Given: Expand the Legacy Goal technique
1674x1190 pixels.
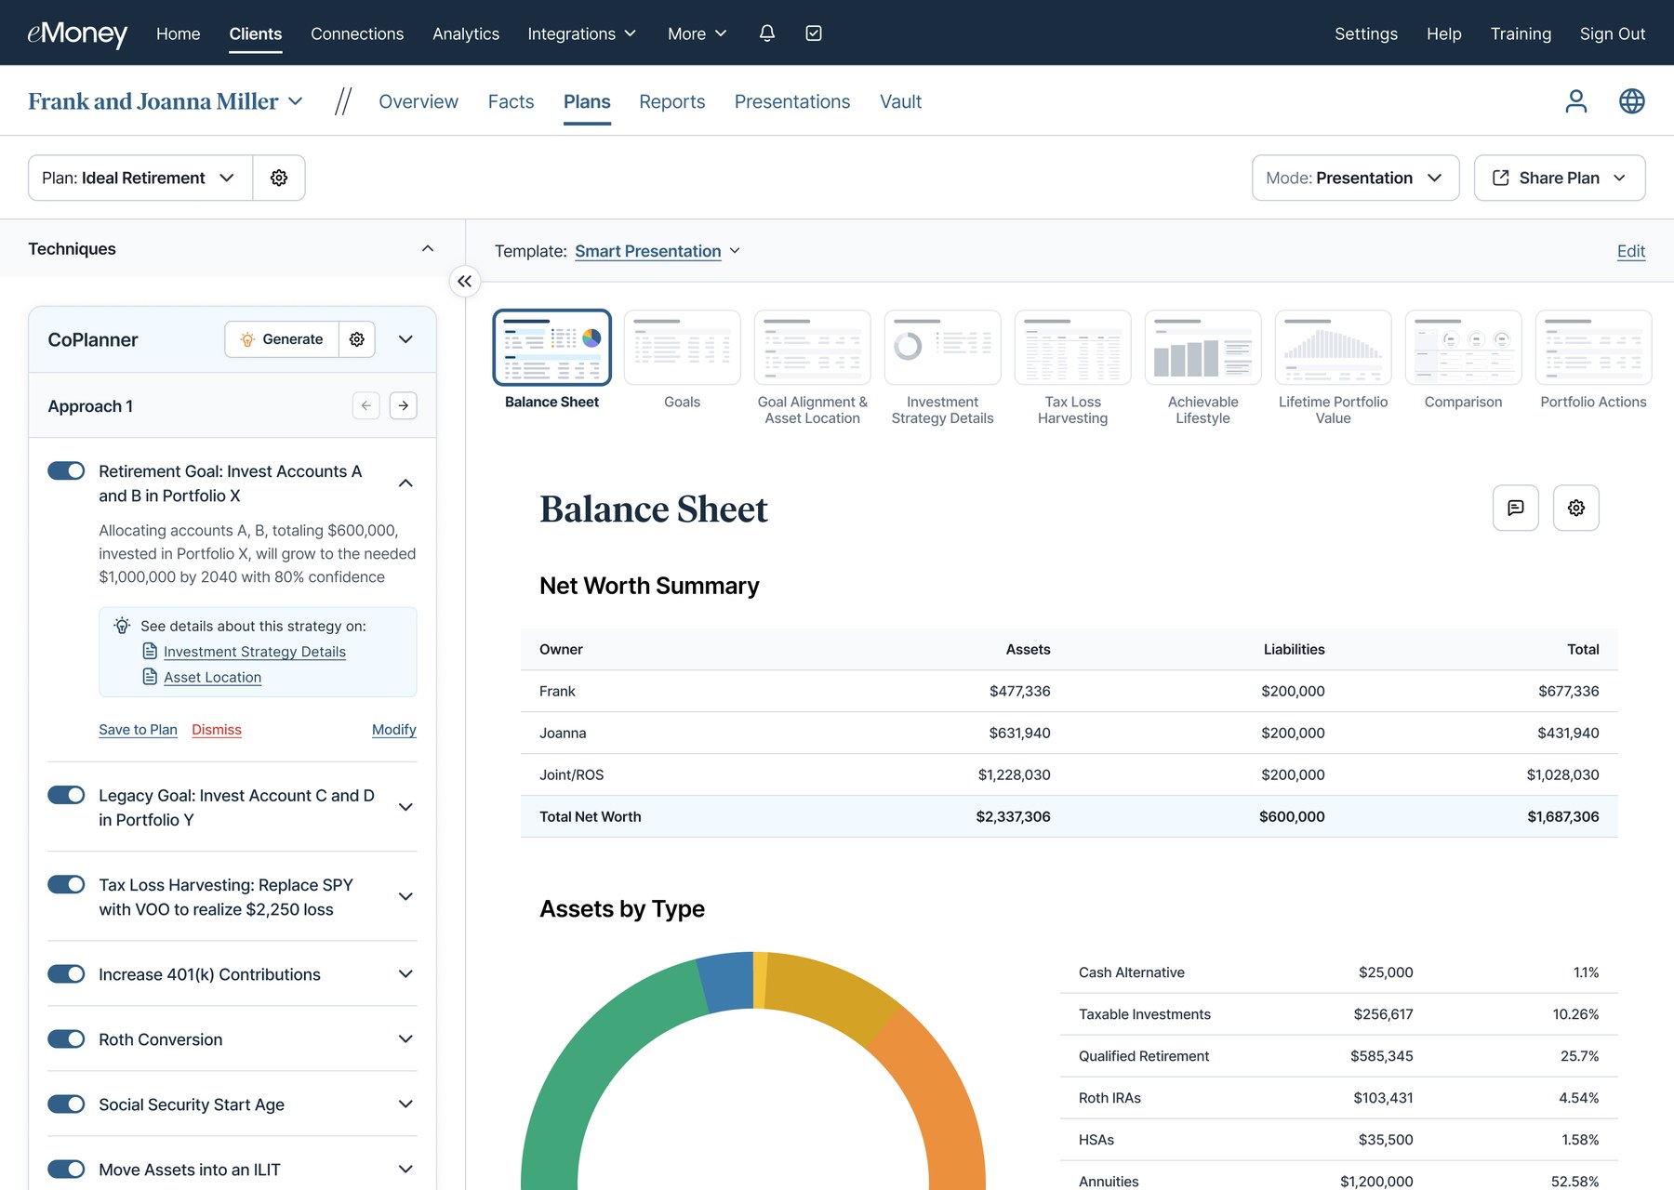Looking at the screenshot, I should [x=405, y=807].
